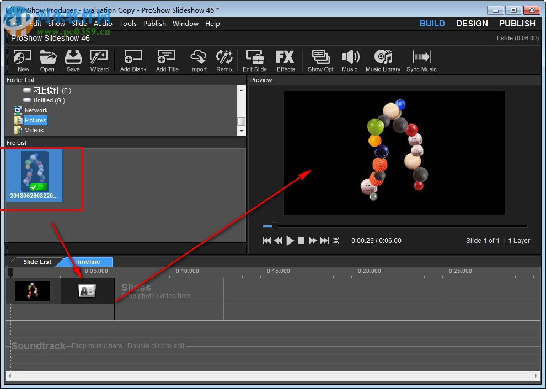The width and height of the screenshot is (546, 389).
Task: Click the BUILD button
Action: click(432, 23)
